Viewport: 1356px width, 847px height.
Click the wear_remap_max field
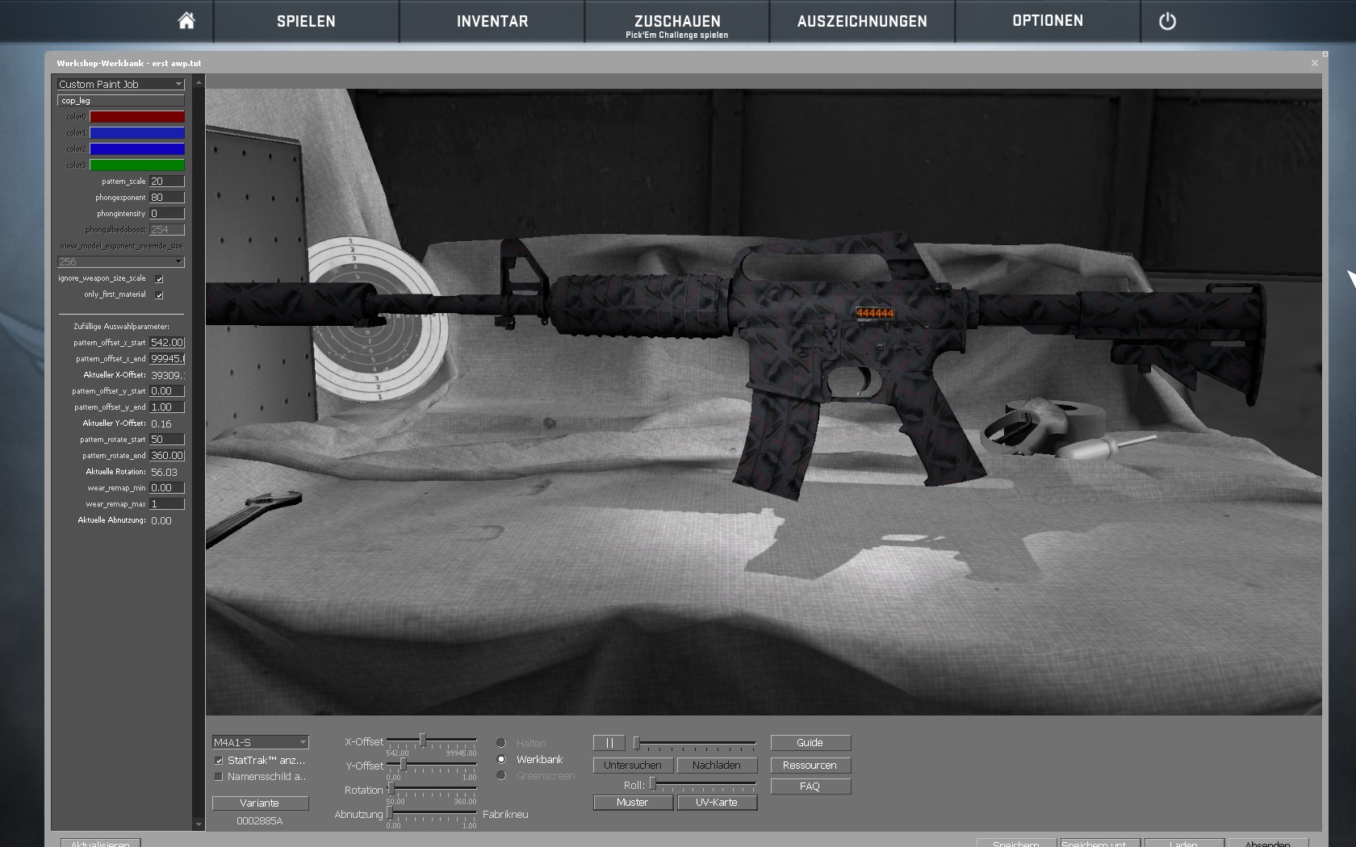pyautogui.click(x=167, y=504)
